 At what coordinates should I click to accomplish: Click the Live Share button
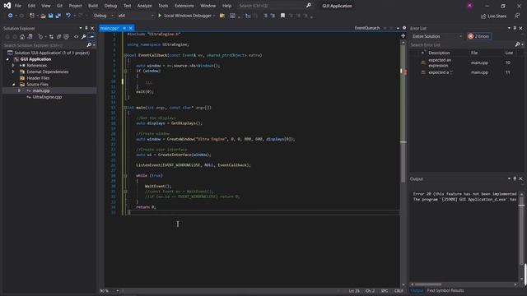tap(493, 16)
